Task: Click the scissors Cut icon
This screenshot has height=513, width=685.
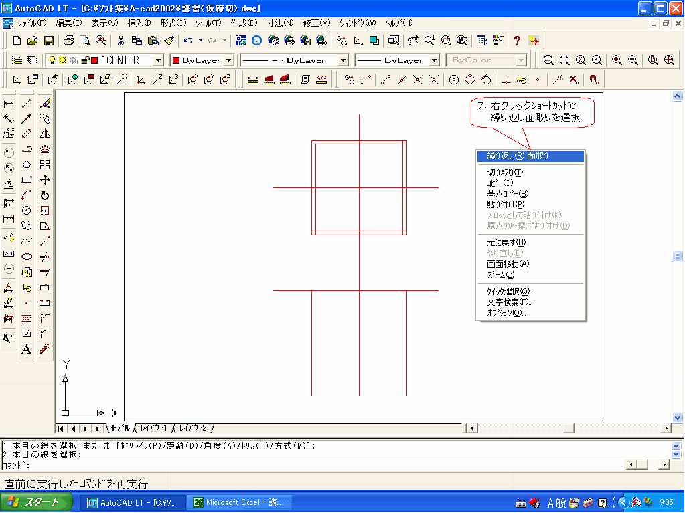Action: tap(121, 41)
